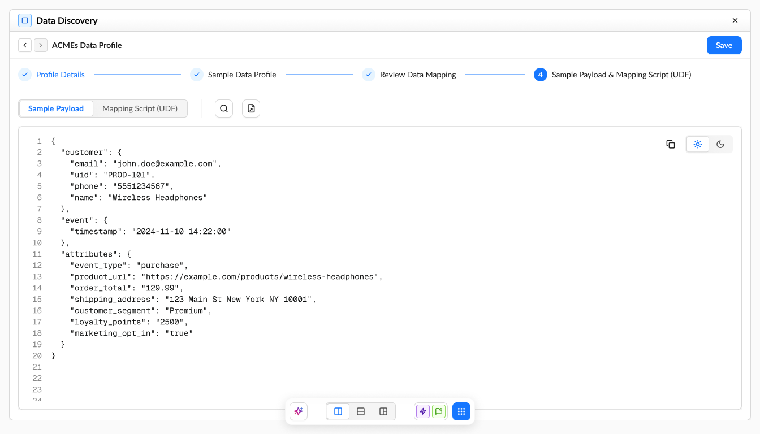The width and height of the screenshot is (760, 434).
Task: Click the Save button
Action: (x=724, y=45)
